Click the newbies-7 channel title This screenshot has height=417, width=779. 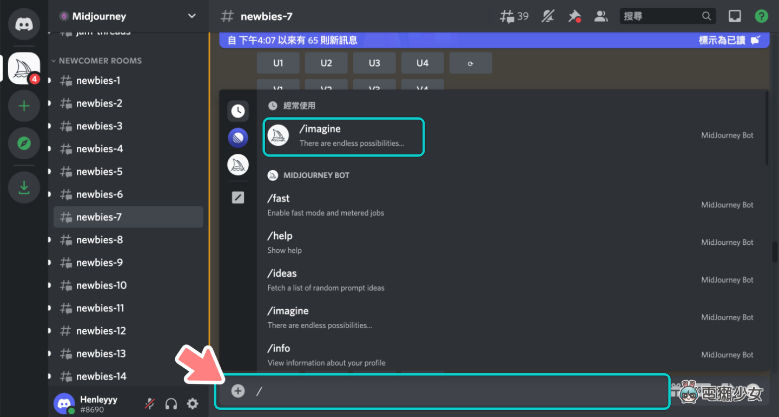266,16
